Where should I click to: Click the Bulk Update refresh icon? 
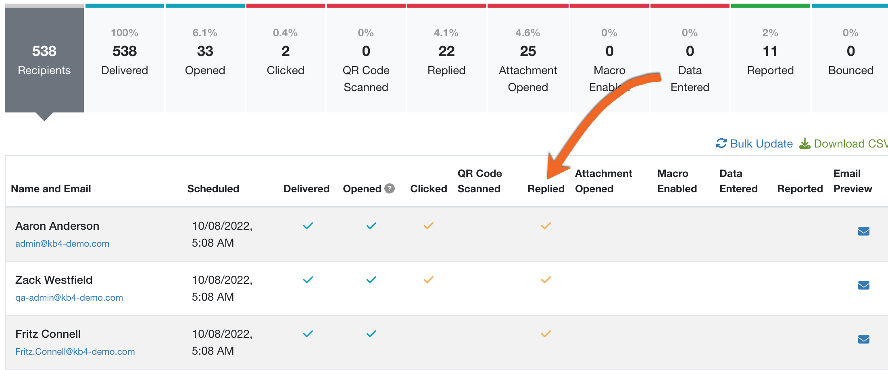point(721,143)
